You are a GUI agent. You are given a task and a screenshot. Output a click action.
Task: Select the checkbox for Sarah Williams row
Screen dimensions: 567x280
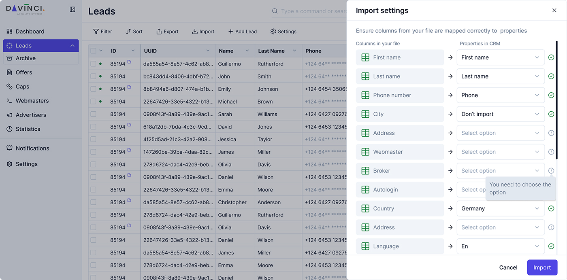[x=94, y=114]
